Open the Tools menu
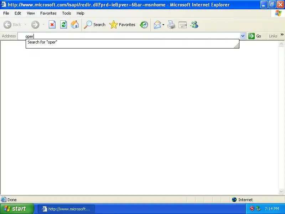The height and width of the screenshot is (214, 285). click(x=67, y=13)
